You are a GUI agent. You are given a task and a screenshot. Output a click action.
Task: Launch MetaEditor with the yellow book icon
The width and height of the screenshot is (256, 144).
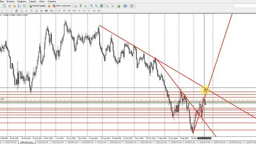49,6
